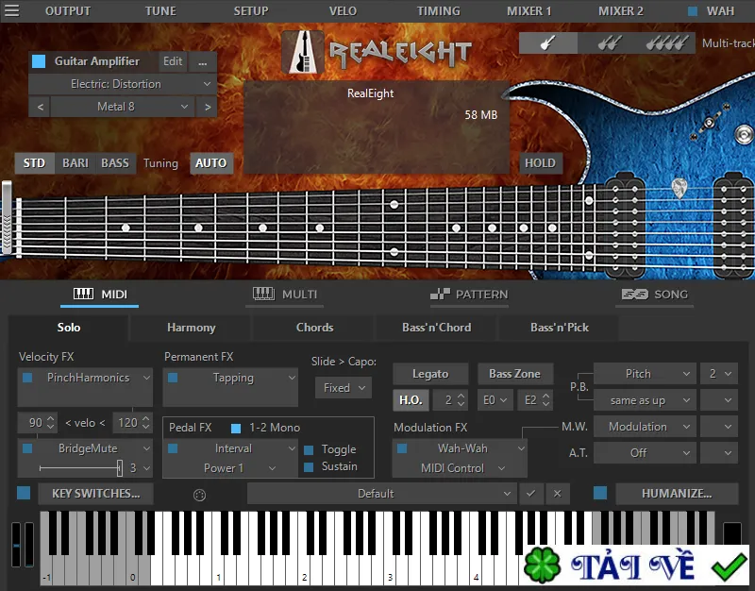Screen dimensions: 755x591
Task: Select the single guitar track icon
Action: [548, 43]
